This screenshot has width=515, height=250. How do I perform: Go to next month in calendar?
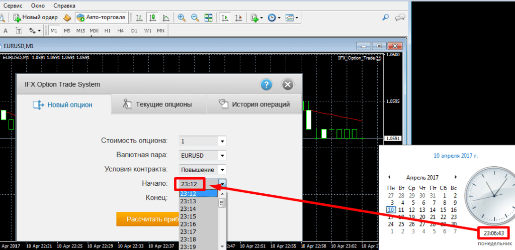(456, 177)
